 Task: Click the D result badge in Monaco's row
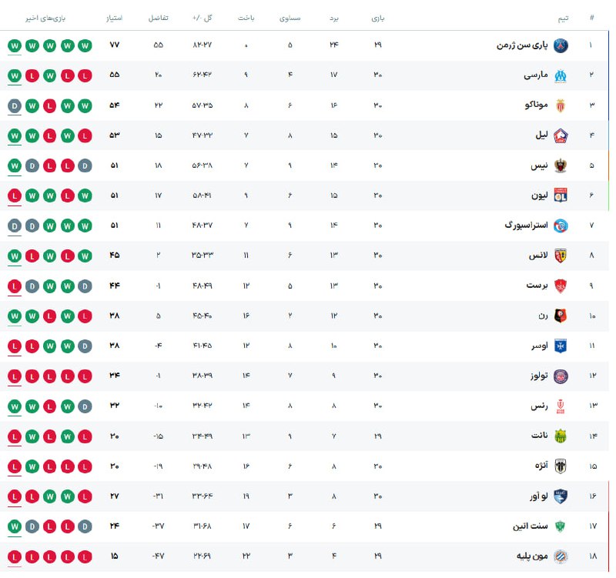(x=15, y=105)
